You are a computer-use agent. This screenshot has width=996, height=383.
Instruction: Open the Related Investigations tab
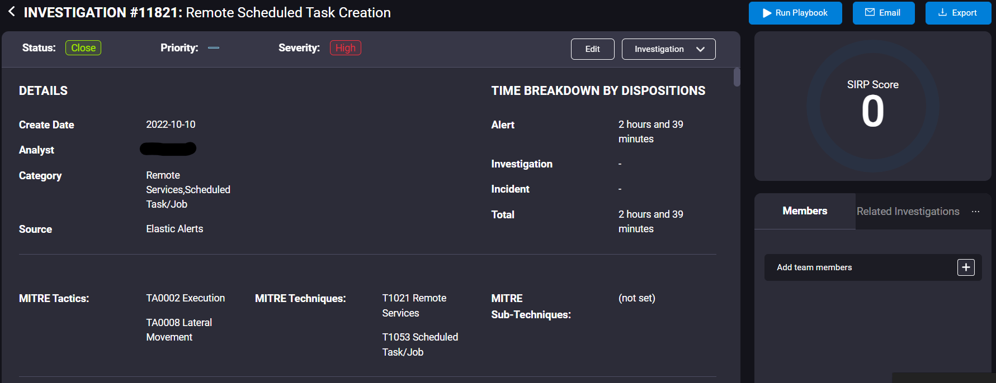(908, 212)
